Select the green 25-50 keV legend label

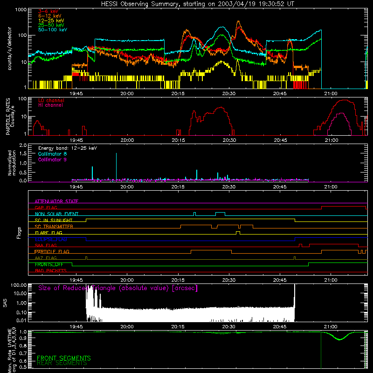point(51,25)
